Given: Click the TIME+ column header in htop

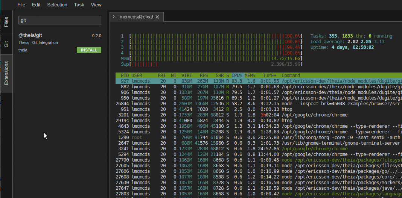Looking at the screenshot, I should 270,76.
